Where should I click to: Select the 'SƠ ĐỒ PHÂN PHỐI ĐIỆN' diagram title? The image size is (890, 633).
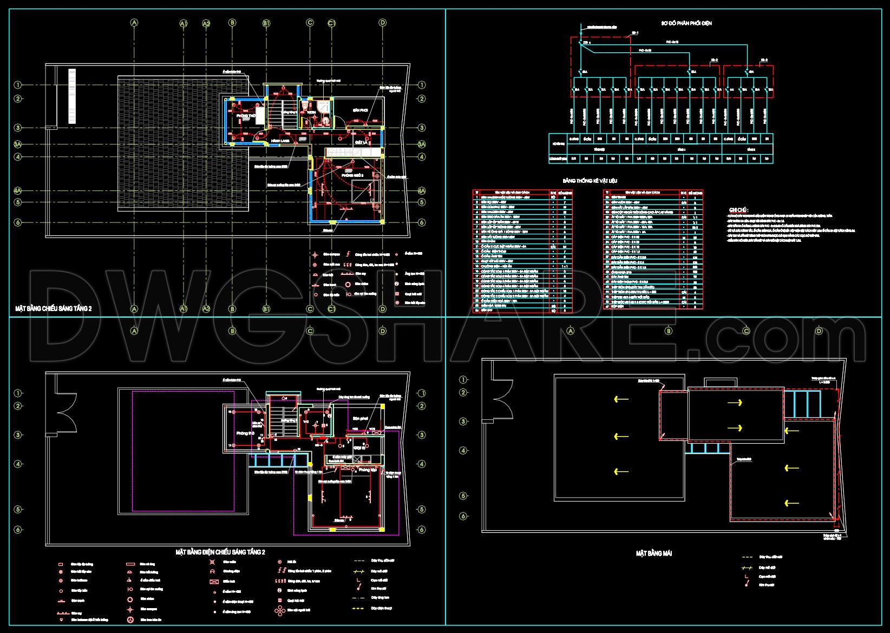click(x=686, y=23)
